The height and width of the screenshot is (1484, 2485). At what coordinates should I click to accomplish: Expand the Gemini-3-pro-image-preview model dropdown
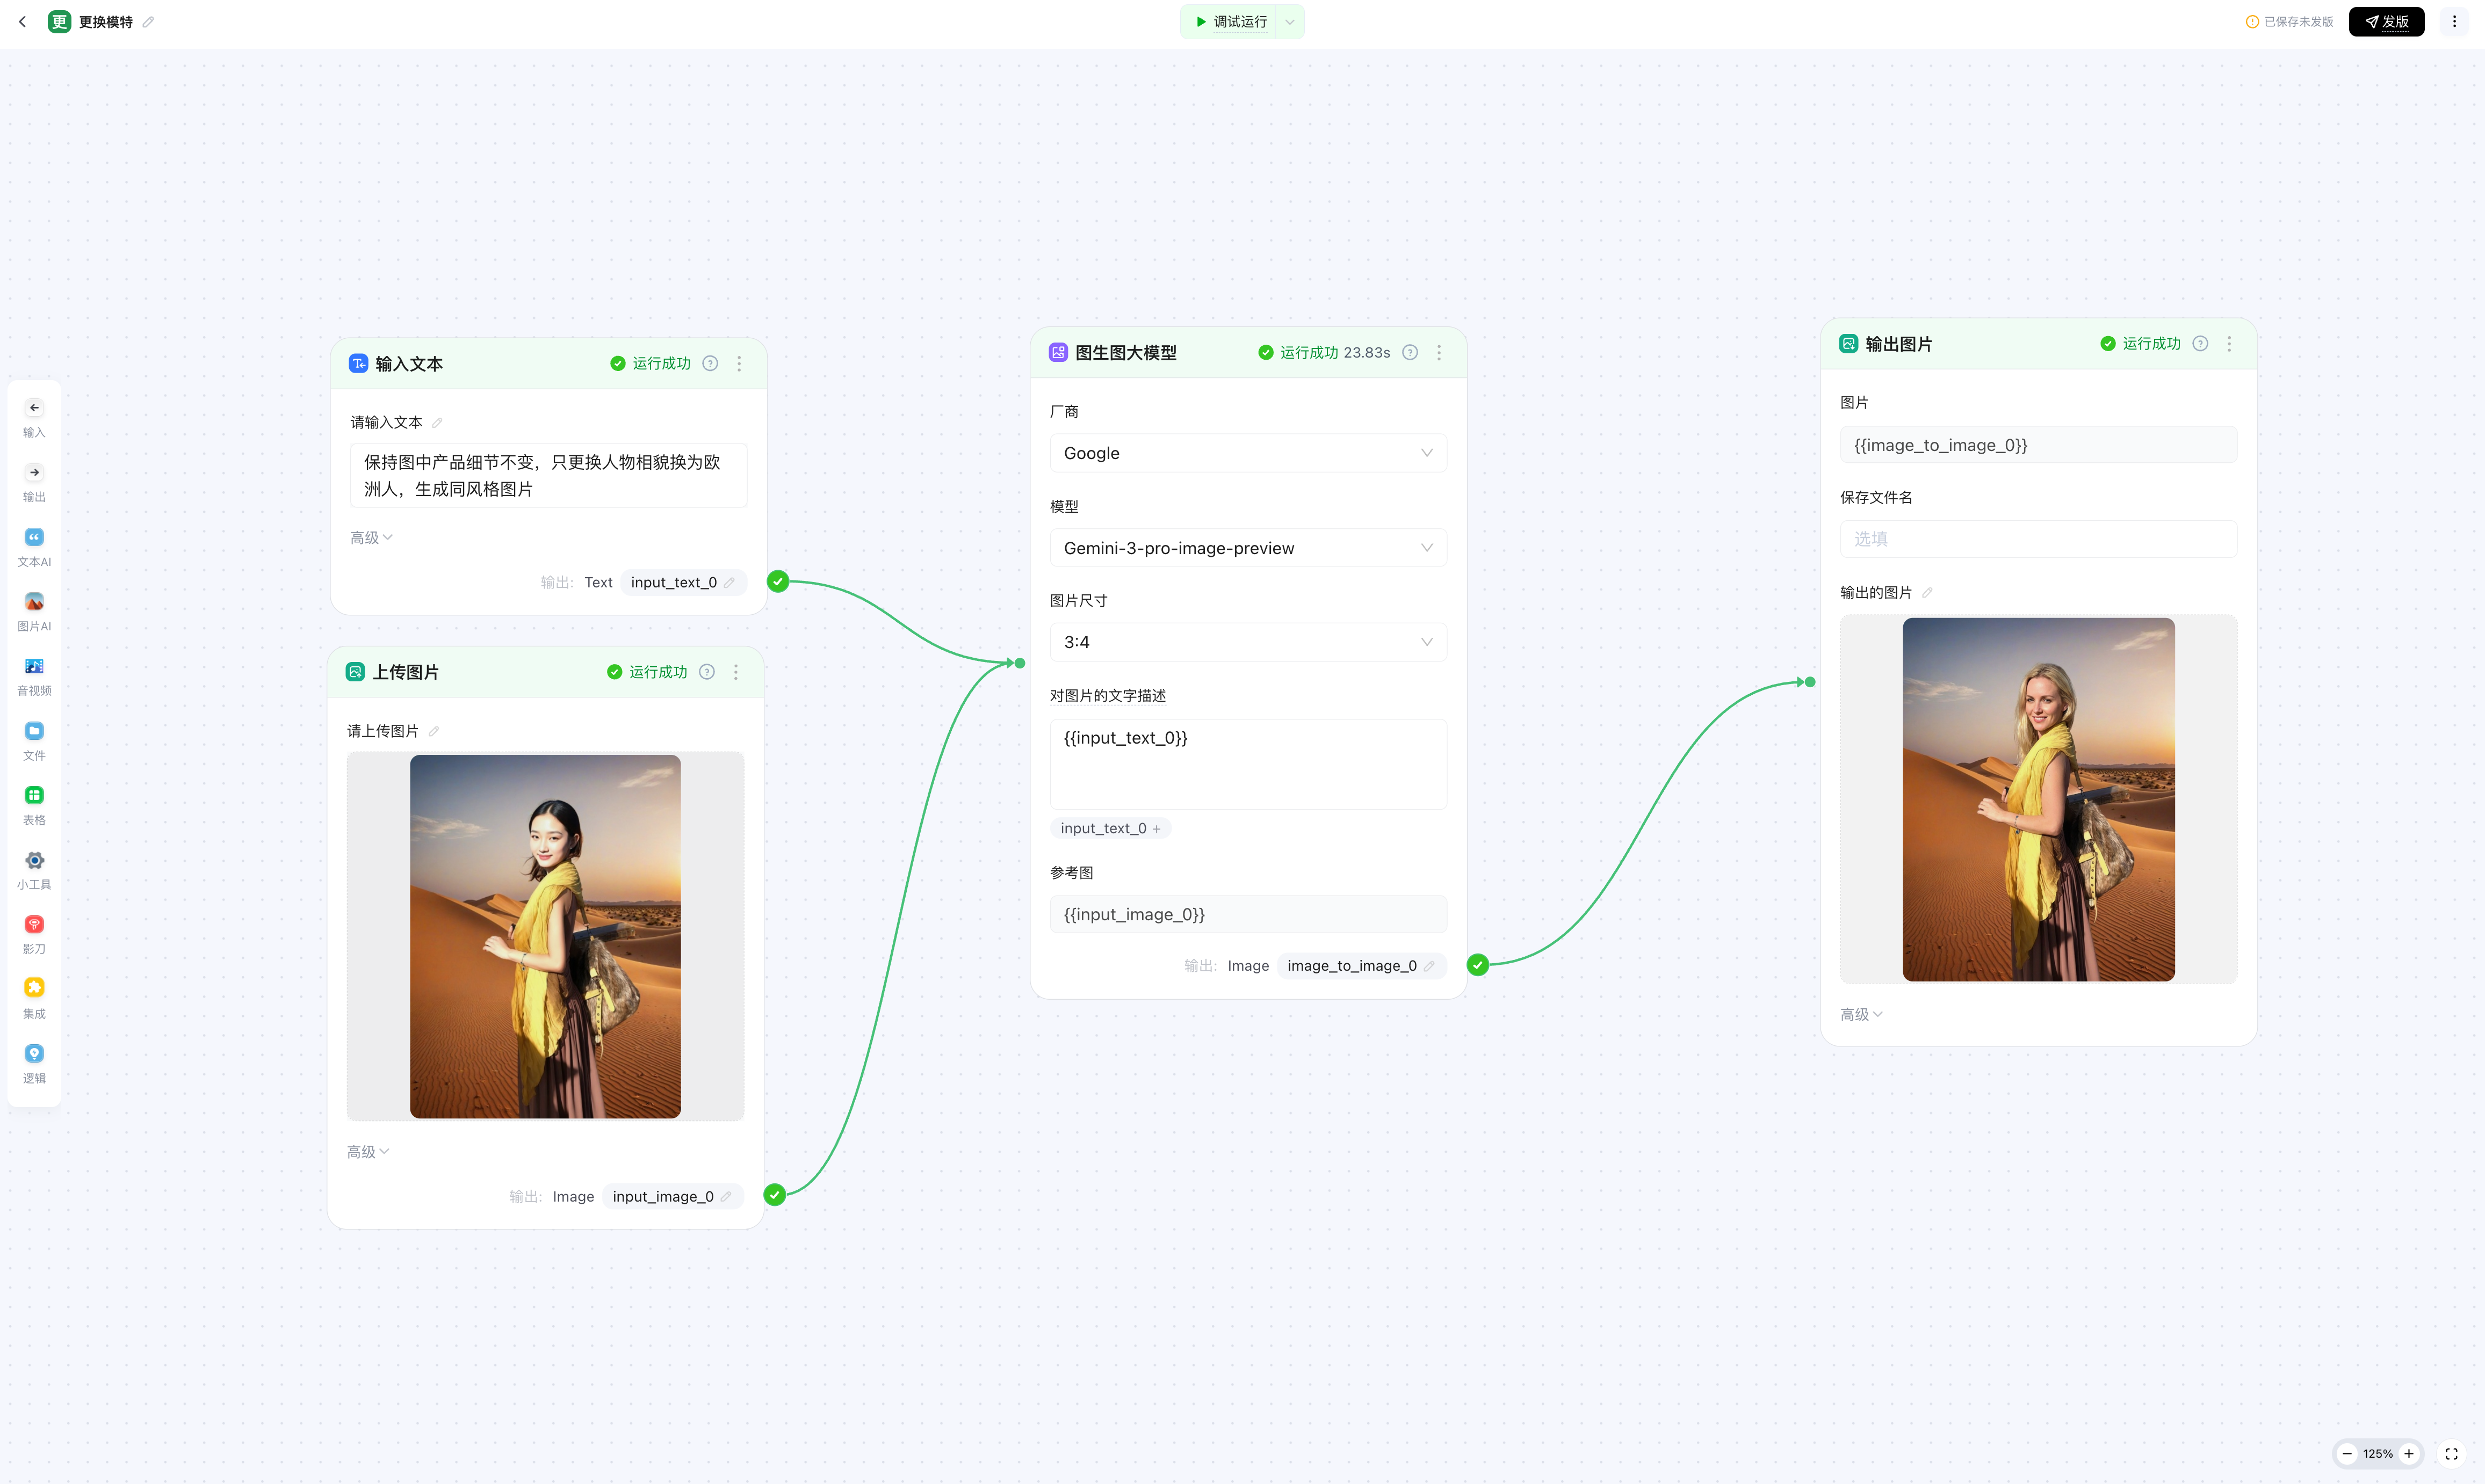(x=1247, y=548)
